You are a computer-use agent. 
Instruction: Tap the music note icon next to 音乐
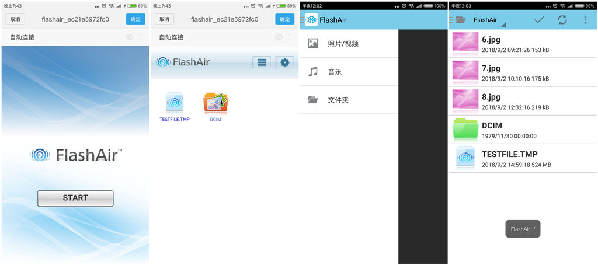click(x=313, y=72)
